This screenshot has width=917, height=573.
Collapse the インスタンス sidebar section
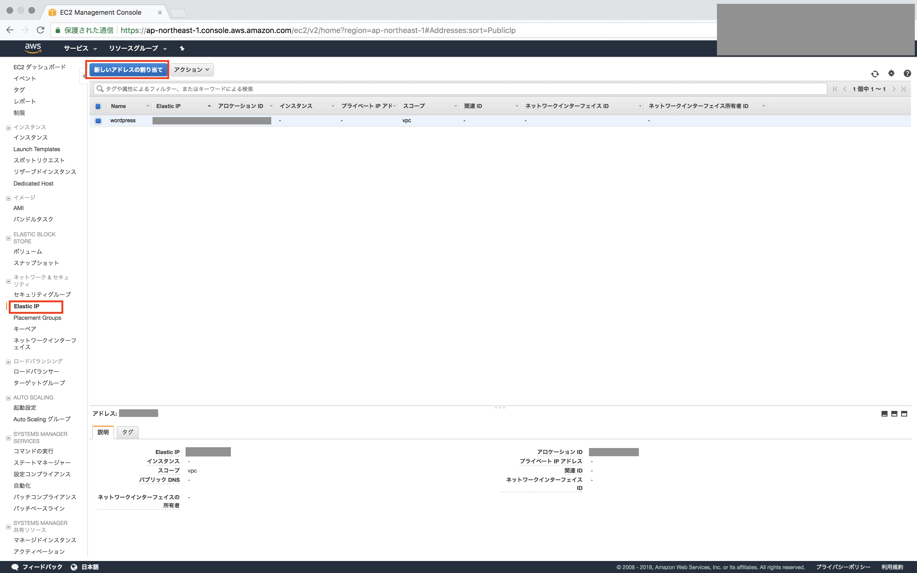(8, 128)
